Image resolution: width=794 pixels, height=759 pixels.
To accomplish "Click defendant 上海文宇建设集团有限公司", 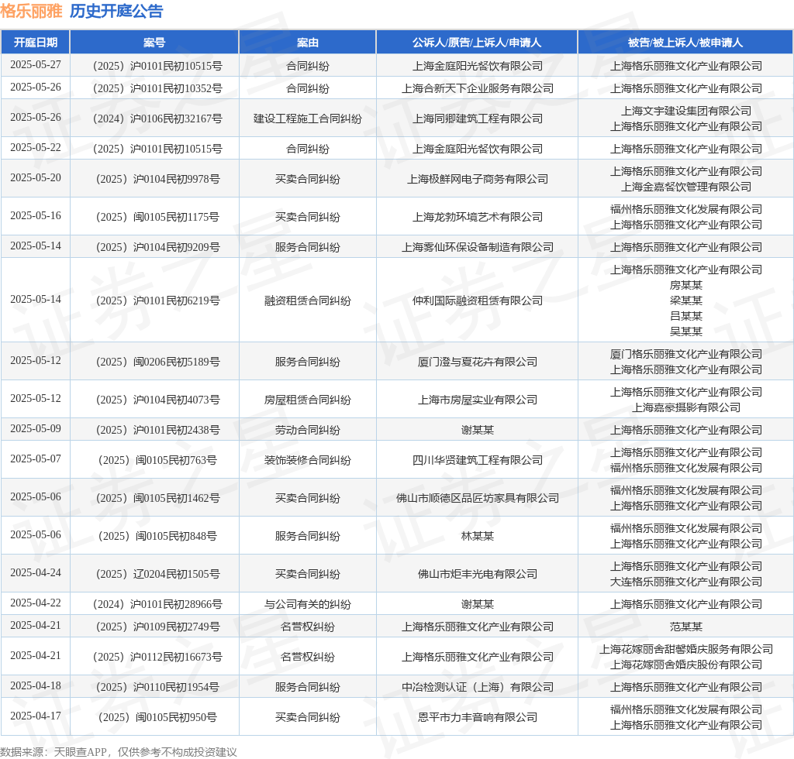I will [686, 111].
